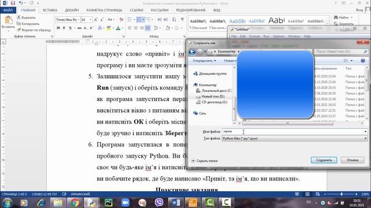Click the Clear Formatting eraser icon

coord(121,20)
